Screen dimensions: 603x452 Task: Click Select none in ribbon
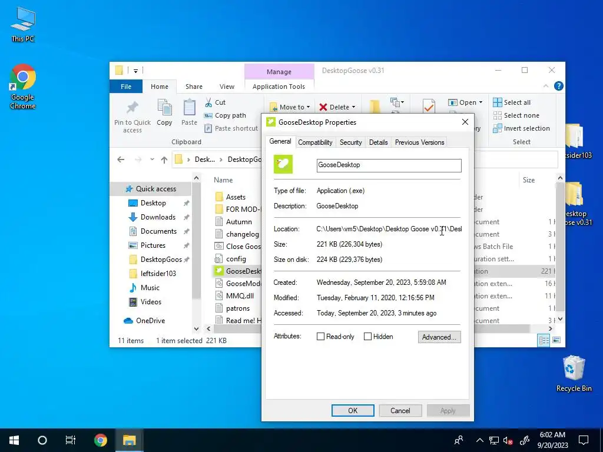[516, 115]
